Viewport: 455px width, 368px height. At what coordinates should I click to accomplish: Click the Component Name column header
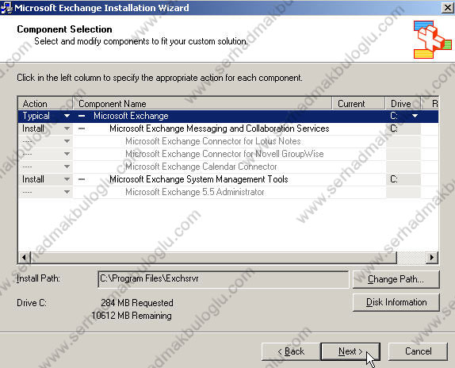click(x=202, y=104)
